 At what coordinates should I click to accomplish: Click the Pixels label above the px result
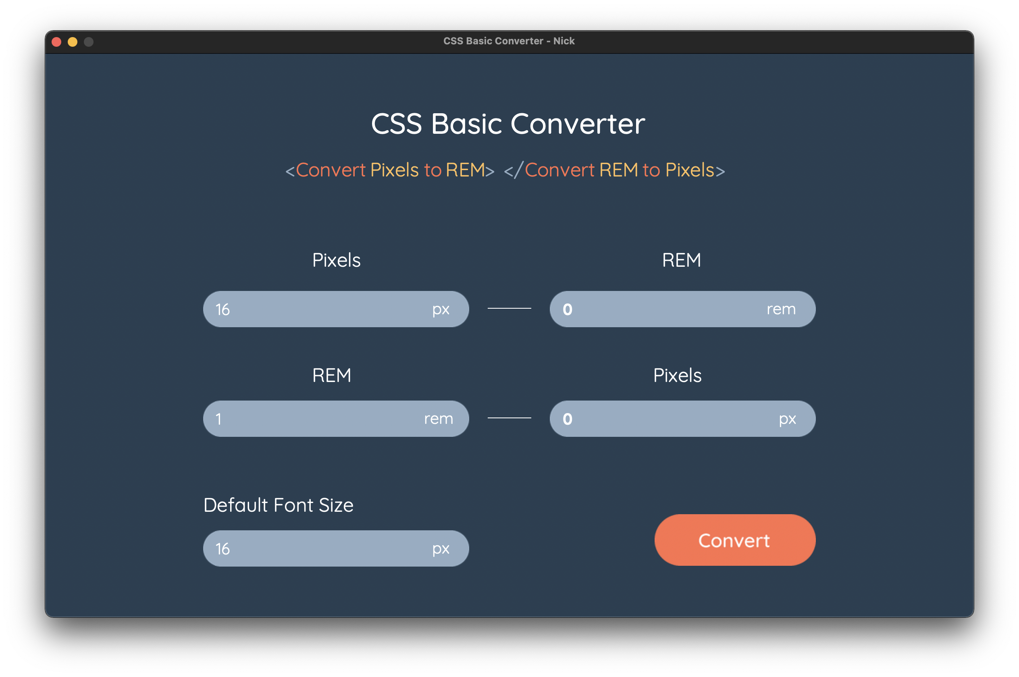677,375
